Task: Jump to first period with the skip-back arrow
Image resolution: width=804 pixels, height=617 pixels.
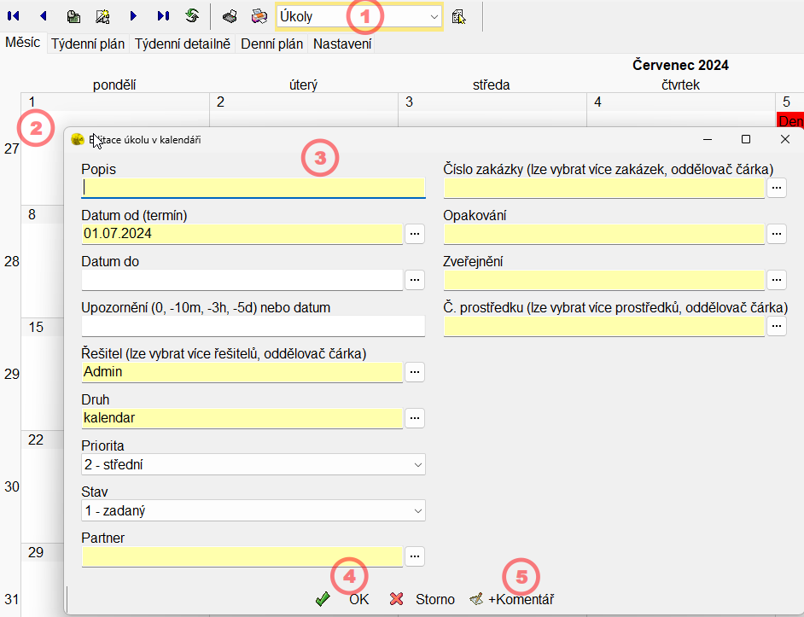Action: [x=14, y=16]
